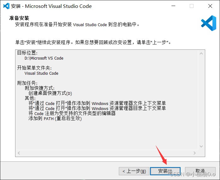This screenshot has height=180, width=220.
Task: Click the 开始菜单文件夹: label
Action: tap(34, 68)
